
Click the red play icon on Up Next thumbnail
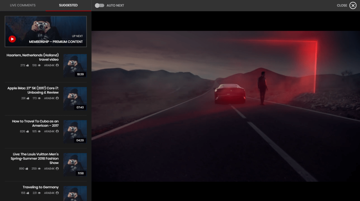(x=12, y=39)
